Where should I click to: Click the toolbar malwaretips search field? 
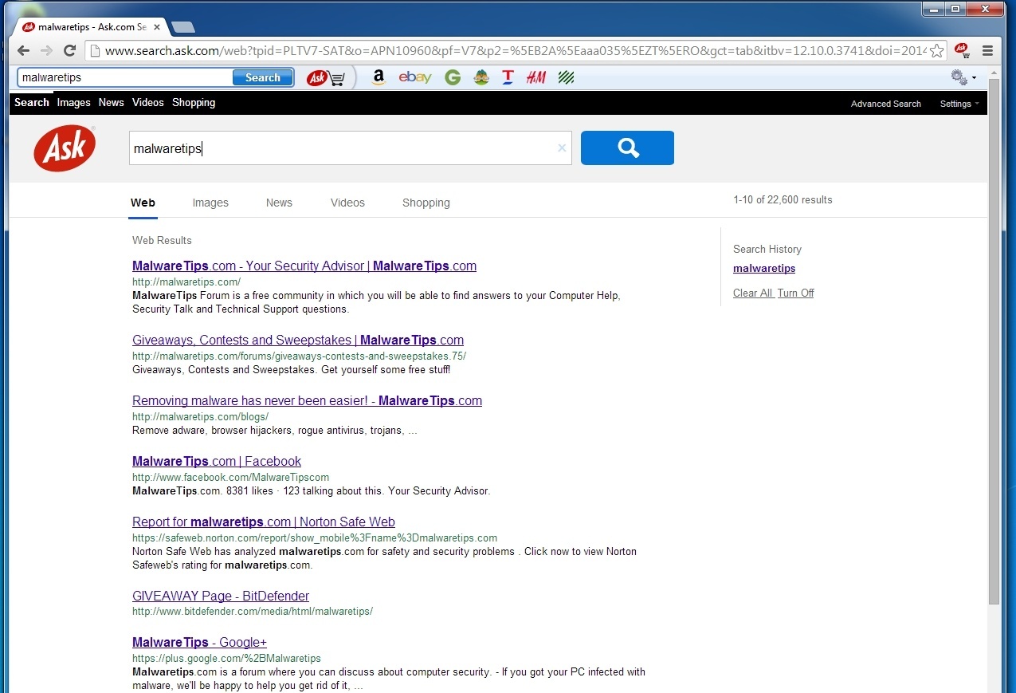(125, 77)
